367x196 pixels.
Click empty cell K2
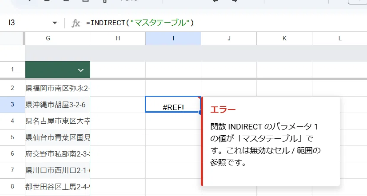click(284, 88)
